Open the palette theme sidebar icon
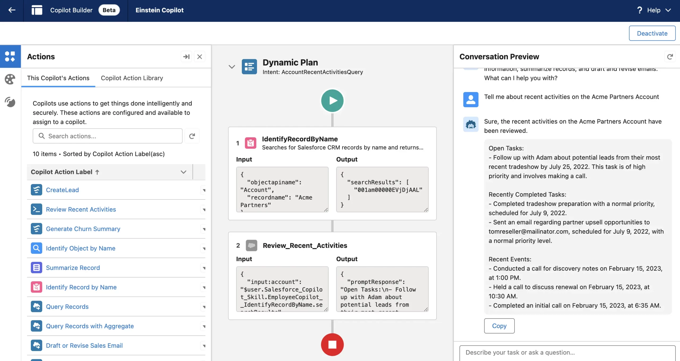680x361 pixels. (10, 79)
